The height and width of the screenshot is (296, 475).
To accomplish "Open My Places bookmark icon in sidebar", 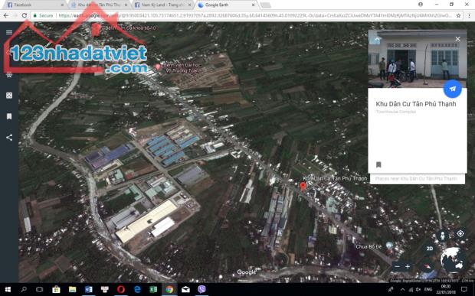I will [9, 116].
